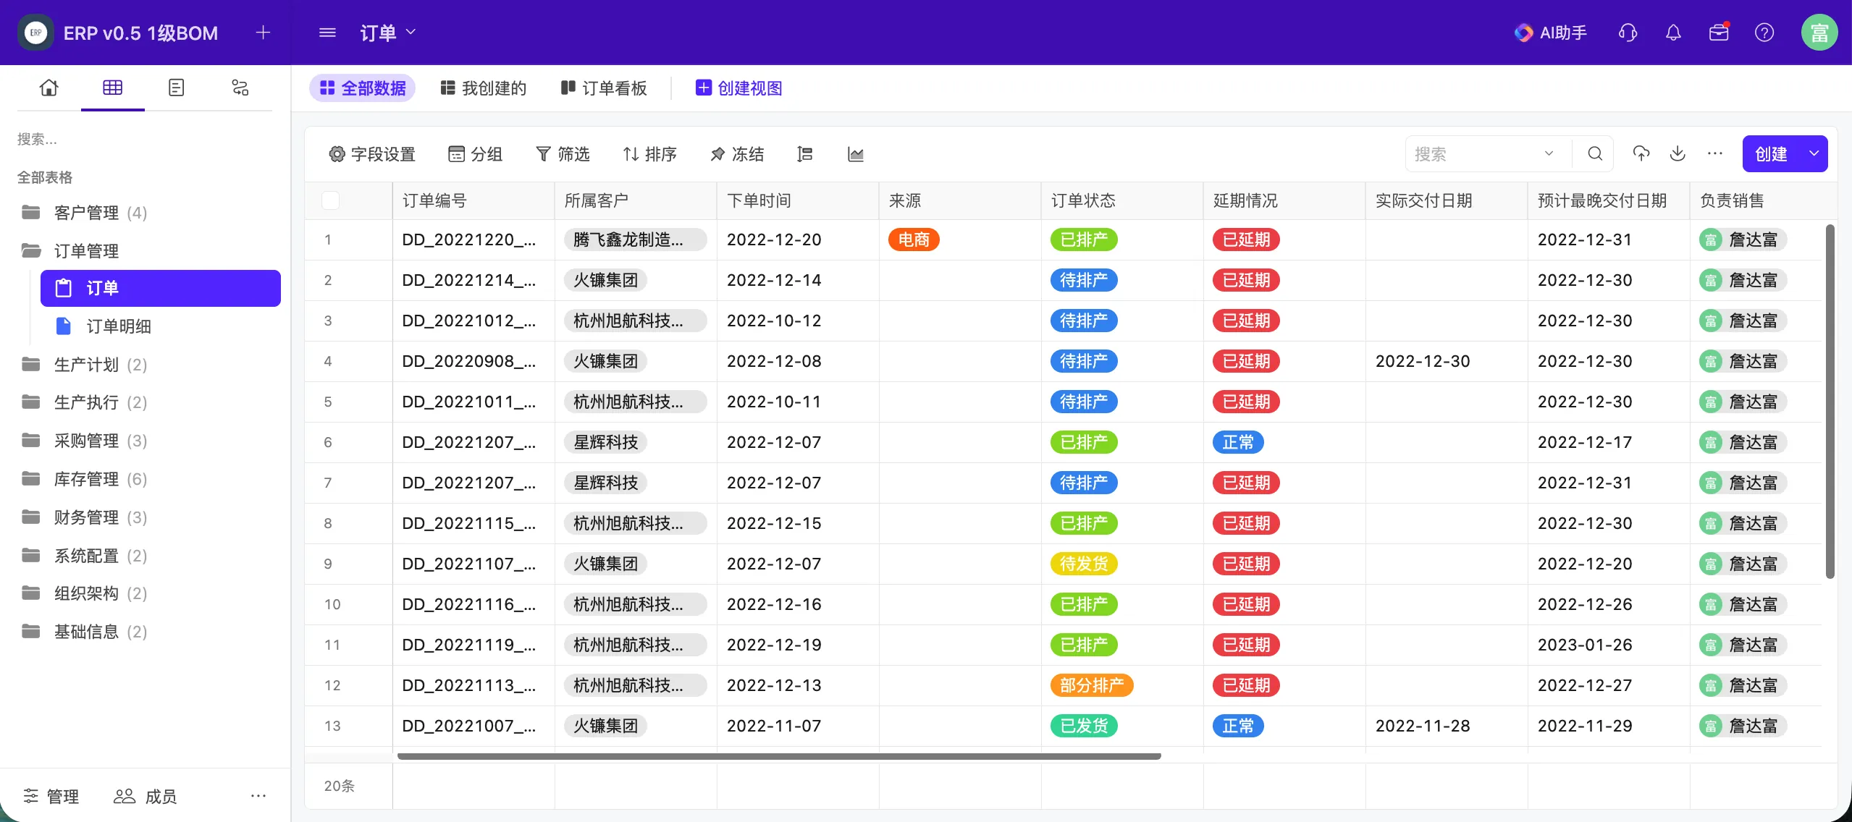The height and width of the screenshot is (822, 1852).
Task: Select the workflow automation sidebar icon
Action: pyautogui.click(x=240, y=88)
